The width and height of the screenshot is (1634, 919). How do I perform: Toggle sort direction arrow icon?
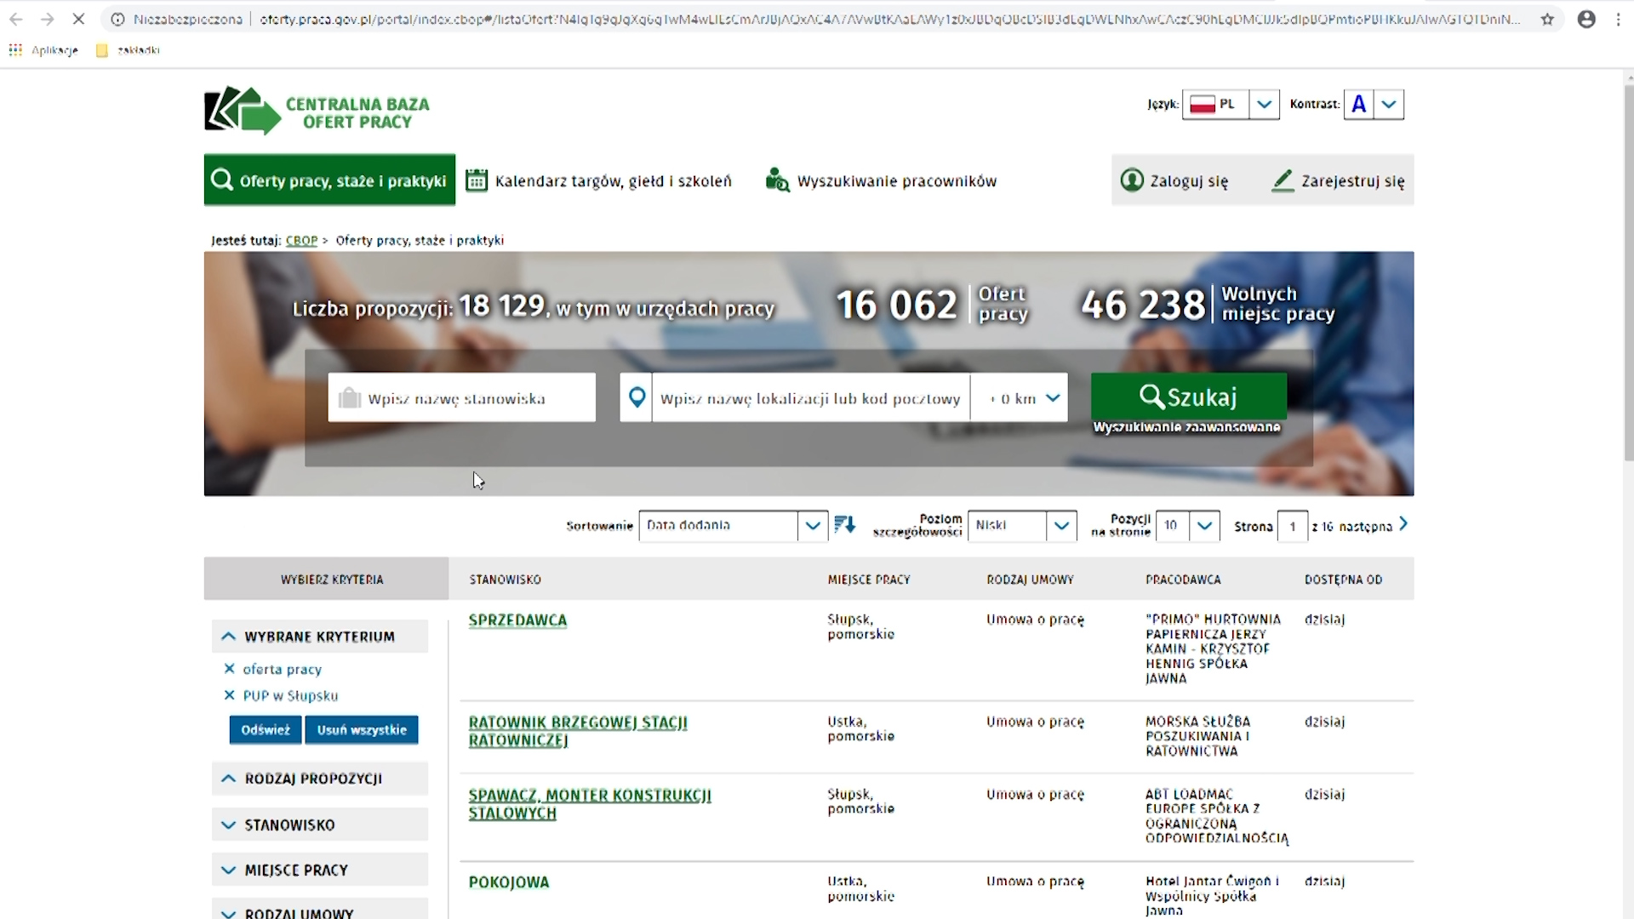point(845,525)
